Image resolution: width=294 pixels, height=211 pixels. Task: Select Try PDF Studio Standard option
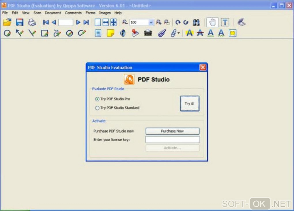[x=117, y=108]
